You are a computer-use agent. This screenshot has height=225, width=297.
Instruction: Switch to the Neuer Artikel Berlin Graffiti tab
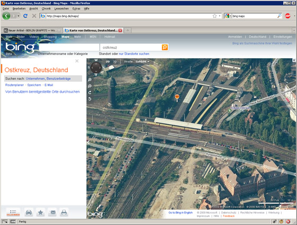(32, 30)
